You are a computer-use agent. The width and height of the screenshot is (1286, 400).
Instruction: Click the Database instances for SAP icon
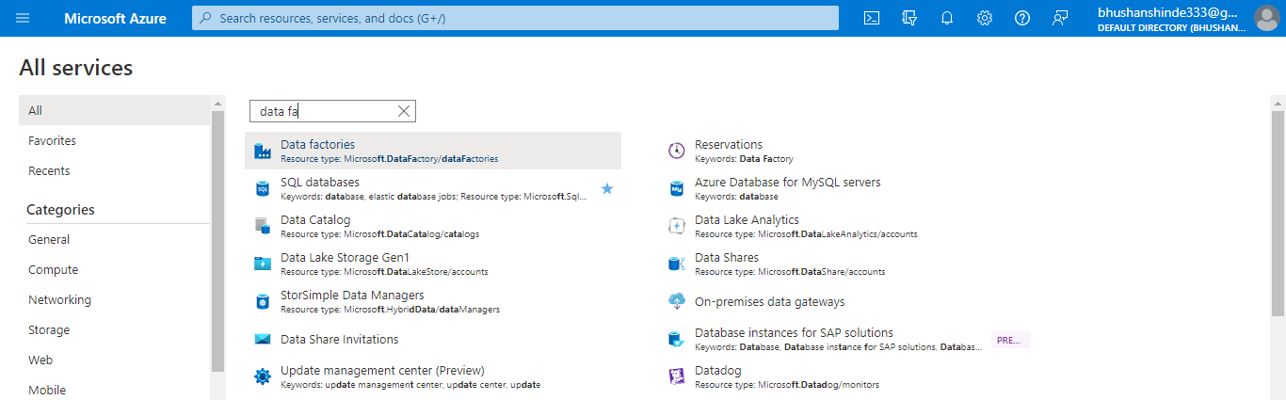[x=677, y=339]
